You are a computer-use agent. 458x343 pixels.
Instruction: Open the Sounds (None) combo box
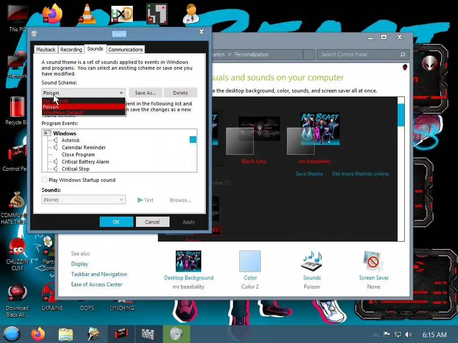tap(84, 200)
